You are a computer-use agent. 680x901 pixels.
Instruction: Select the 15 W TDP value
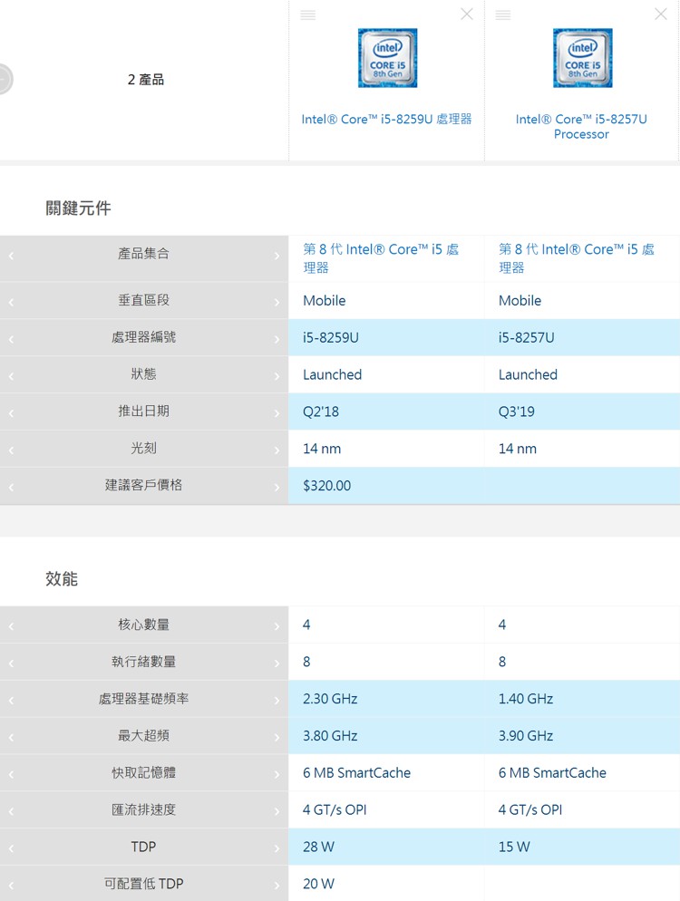point(514,847)
